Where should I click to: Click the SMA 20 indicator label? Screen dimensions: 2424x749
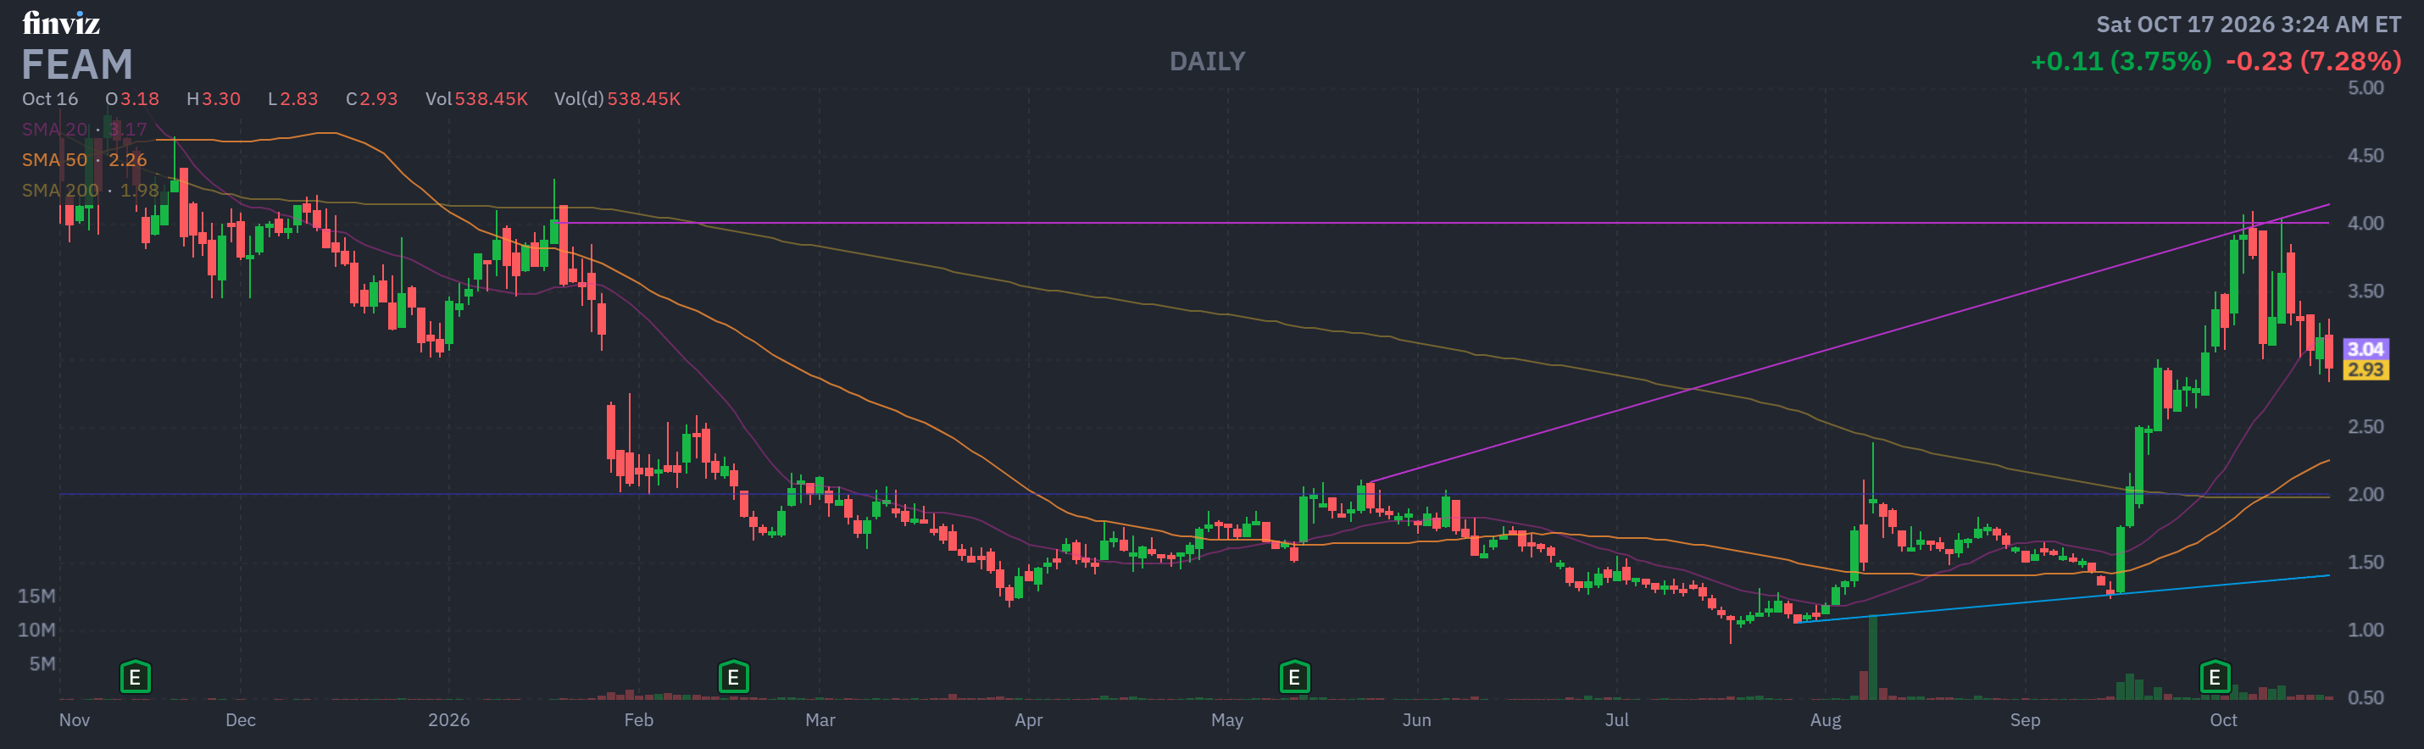[85, 129]
